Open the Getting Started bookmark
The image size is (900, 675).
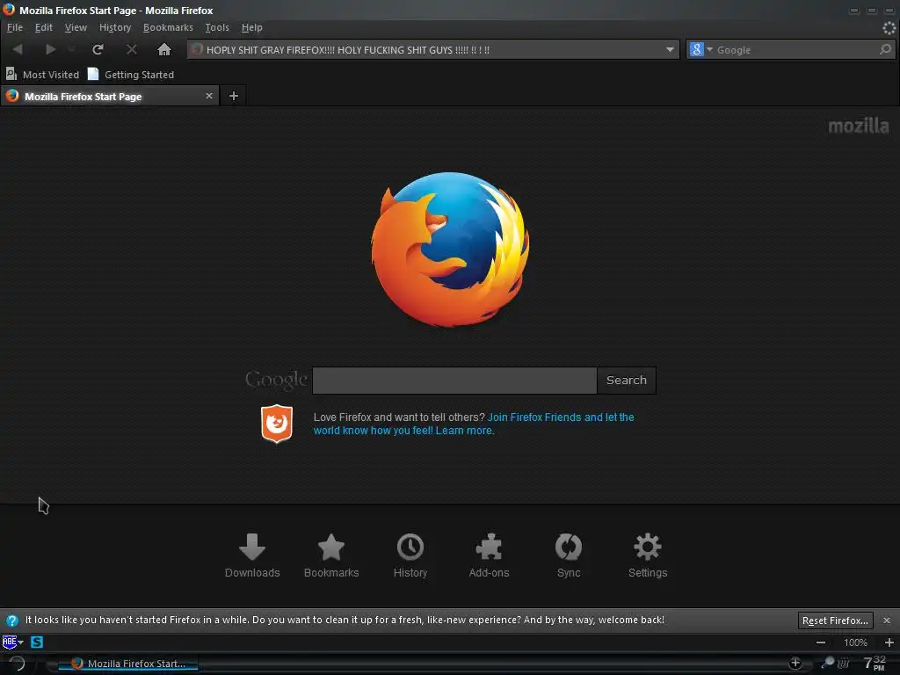tap(131, 74)
